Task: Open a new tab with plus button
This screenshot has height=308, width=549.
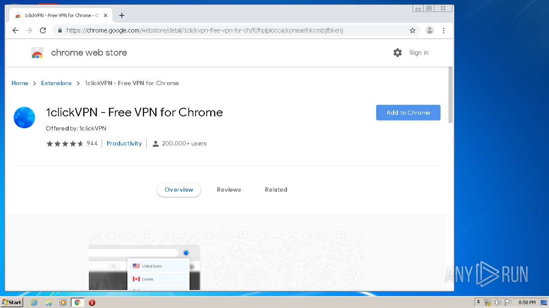Action: pyautogui.click(x=122, y=15)
